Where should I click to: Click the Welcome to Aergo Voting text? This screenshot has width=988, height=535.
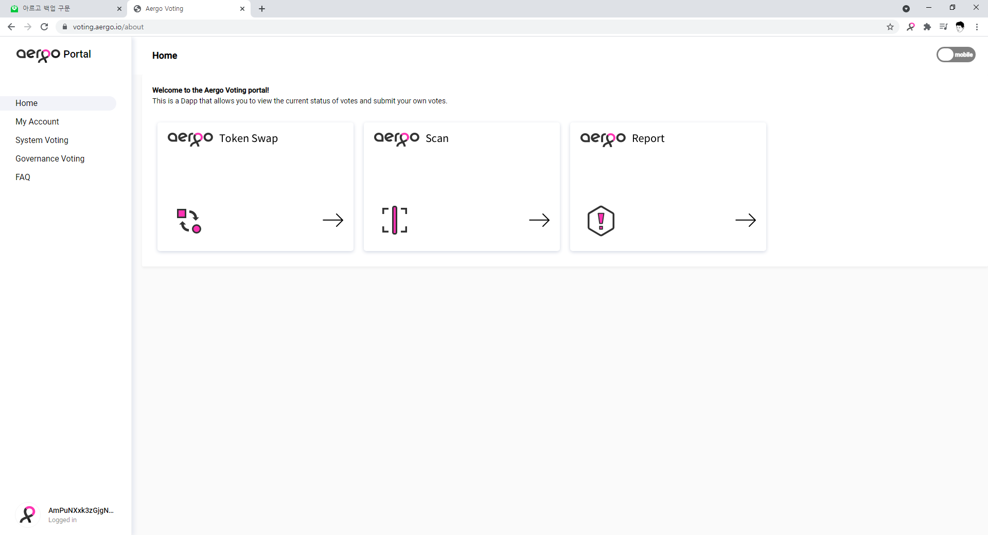pos(210,90)
